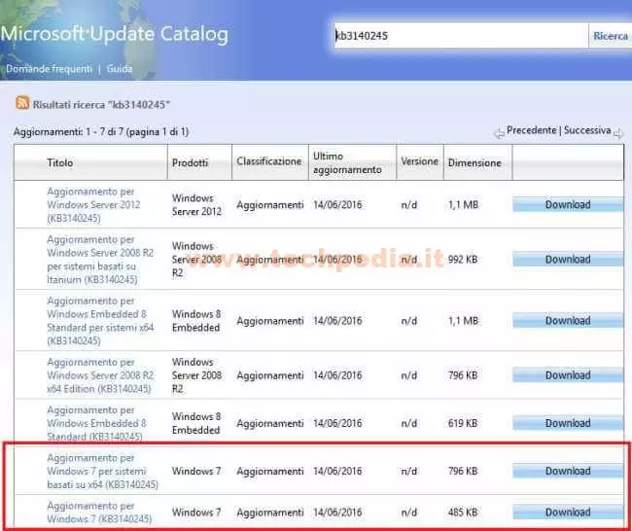Open the Windows 7 sistemi basati su x64 link
632x531 pixels.
coord(102,471)
